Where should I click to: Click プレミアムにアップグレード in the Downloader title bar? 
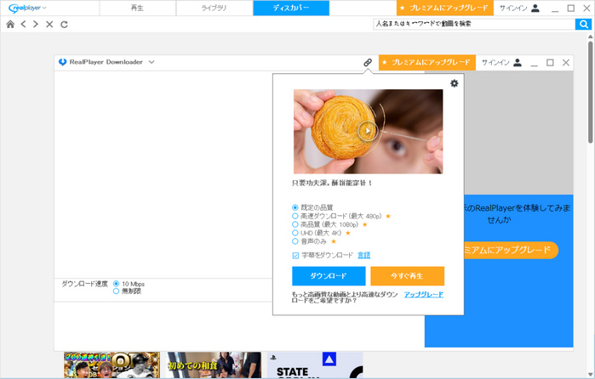click(427, 63)
